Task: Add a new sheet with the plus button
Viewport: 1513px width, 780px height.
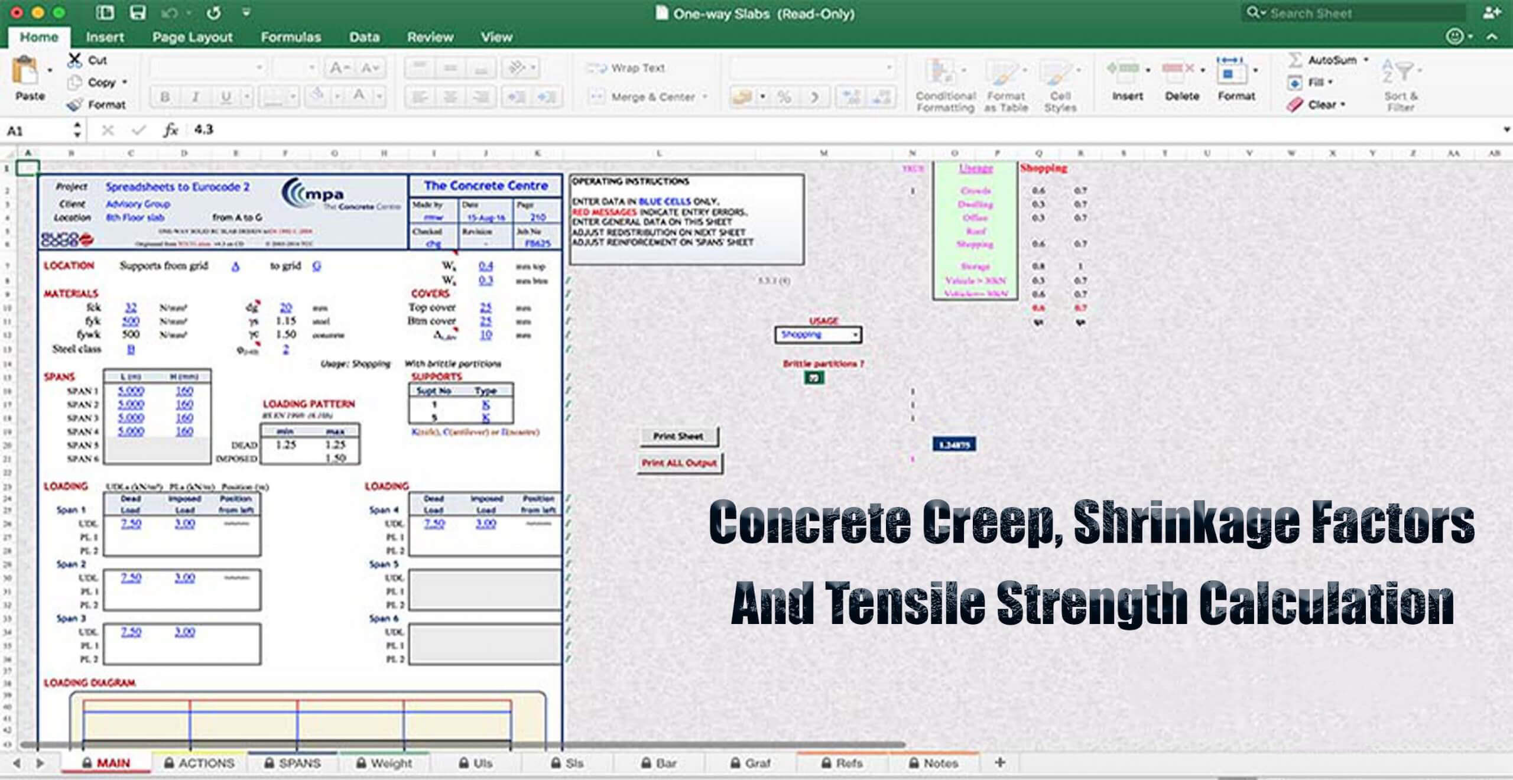Action: (1000, 762)
